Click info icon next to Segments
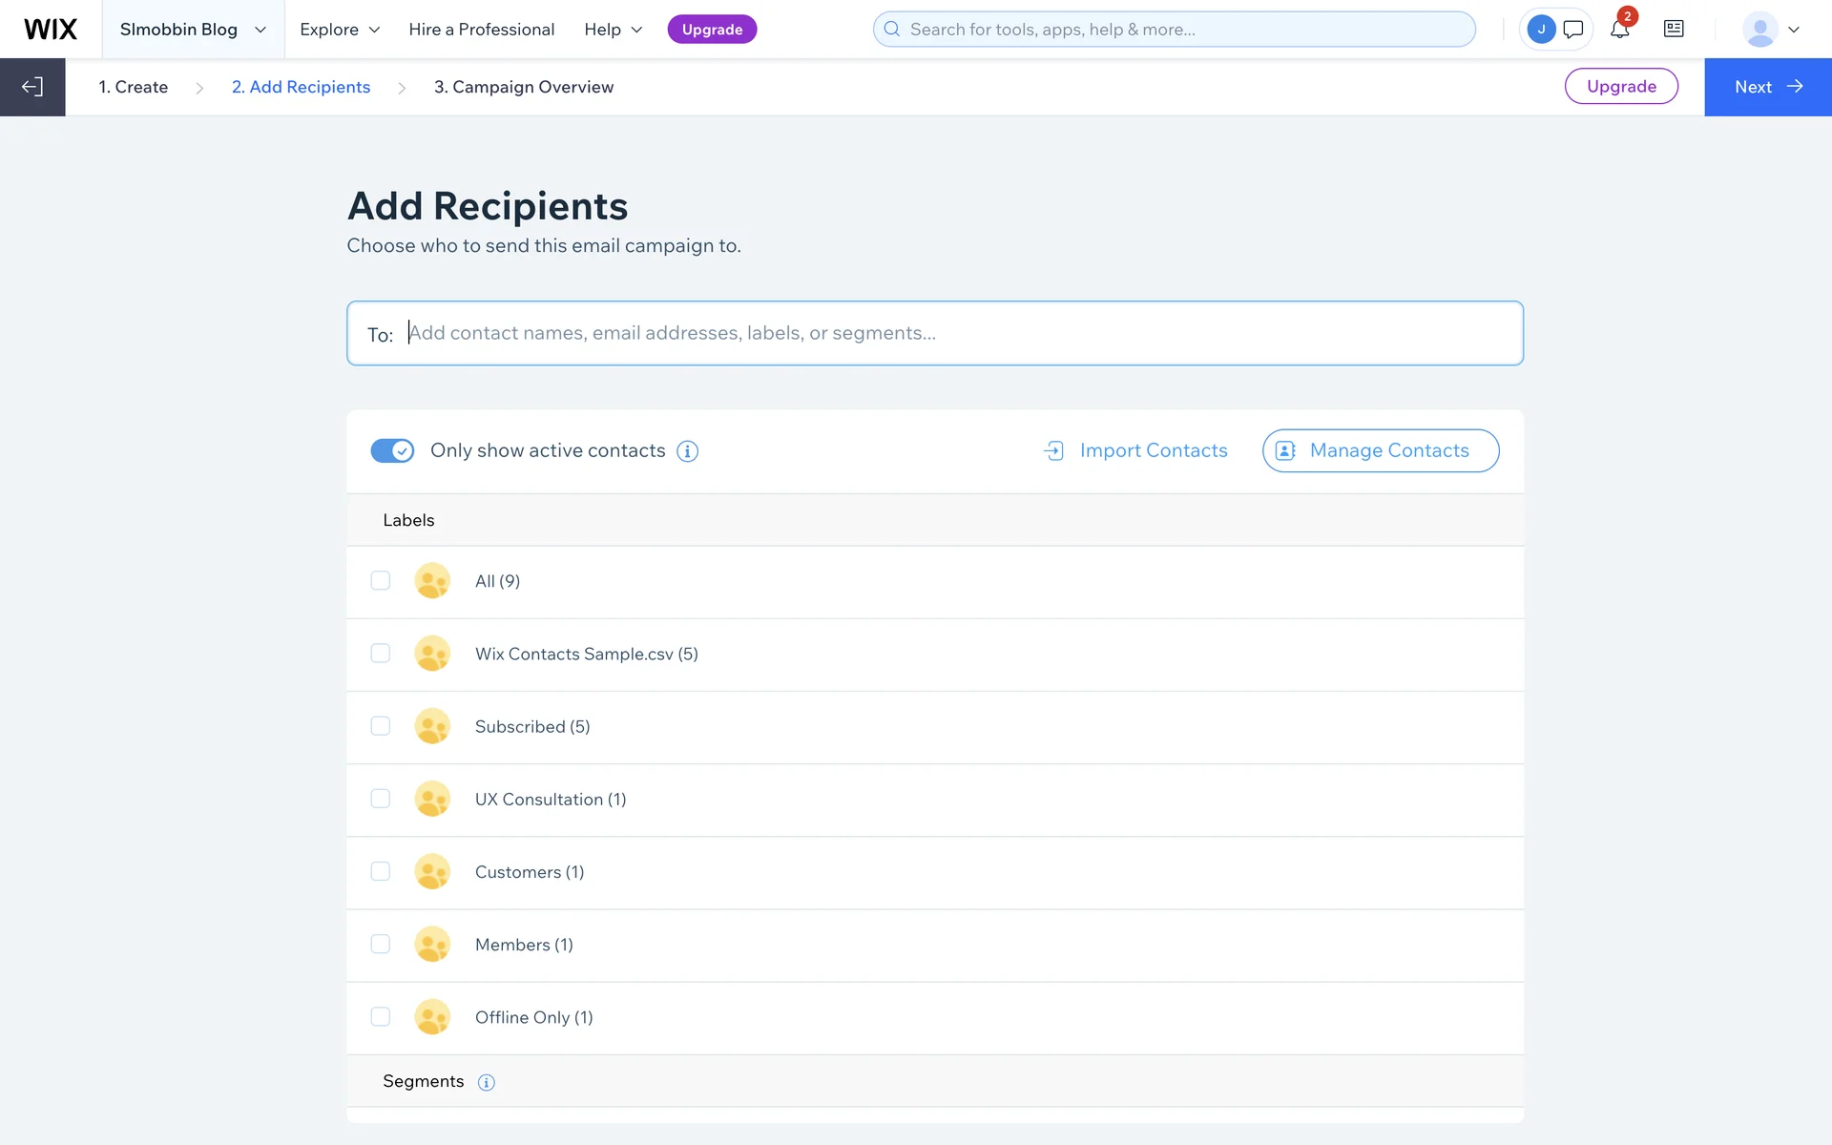 (487, 1082)
